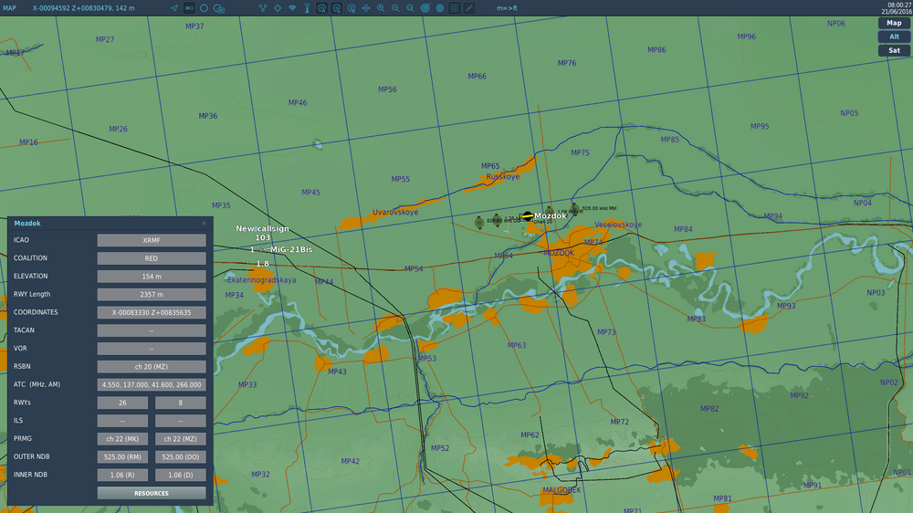Click the zoom in magnifier icon
The height and width of the screenshot is (513, 913).
pos(381,8)
